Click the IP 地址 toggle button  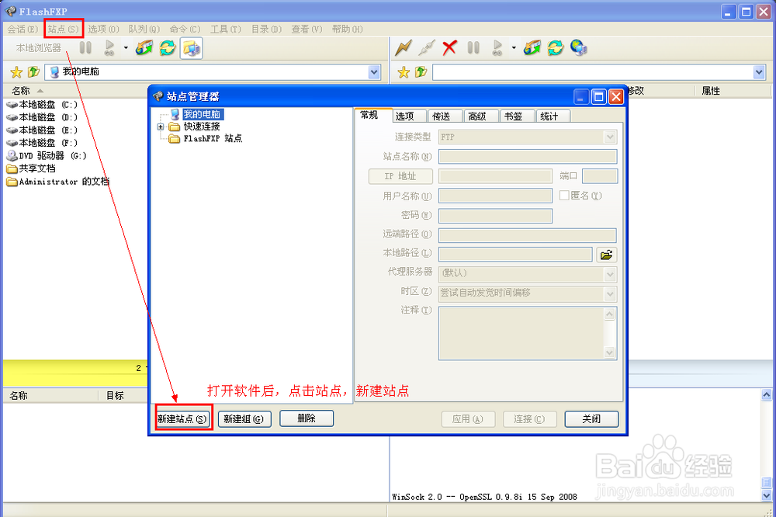(400, 176)
